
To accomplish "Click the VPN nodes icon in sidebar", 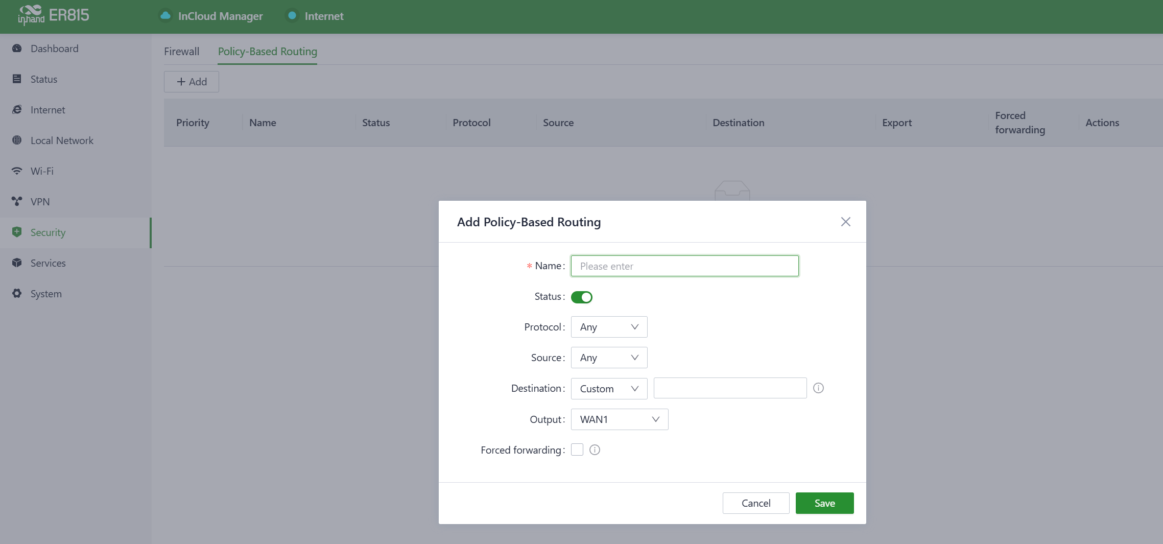I will [x=17, y=202].
